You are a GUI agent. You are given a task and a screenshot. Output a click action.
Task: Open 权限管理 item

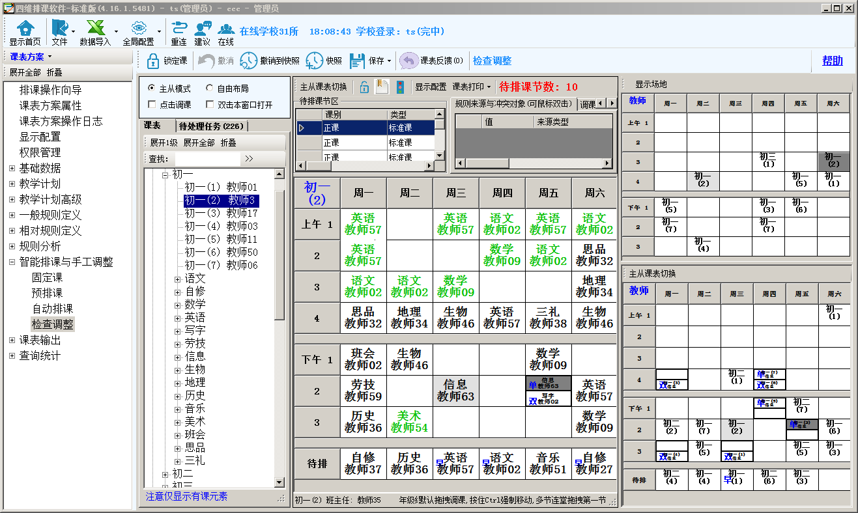[x=40, y=152]
